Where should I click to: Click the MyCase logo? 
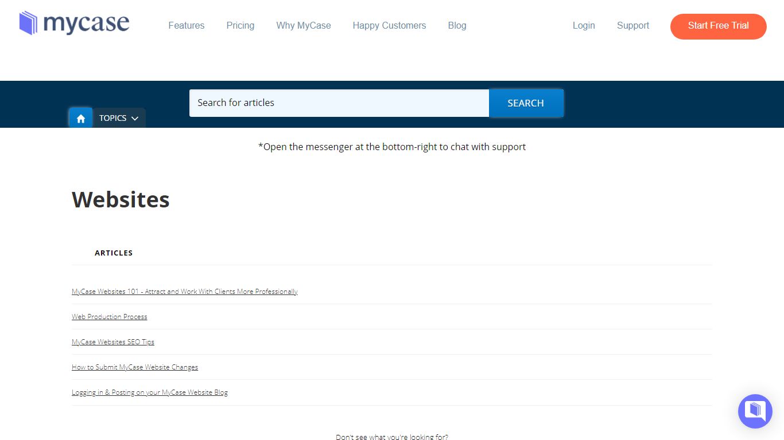(74, 23)
